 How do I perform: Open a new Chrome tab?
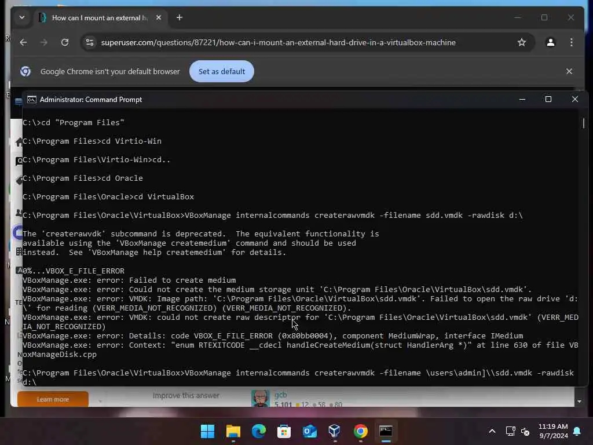(x=180, y=18)
